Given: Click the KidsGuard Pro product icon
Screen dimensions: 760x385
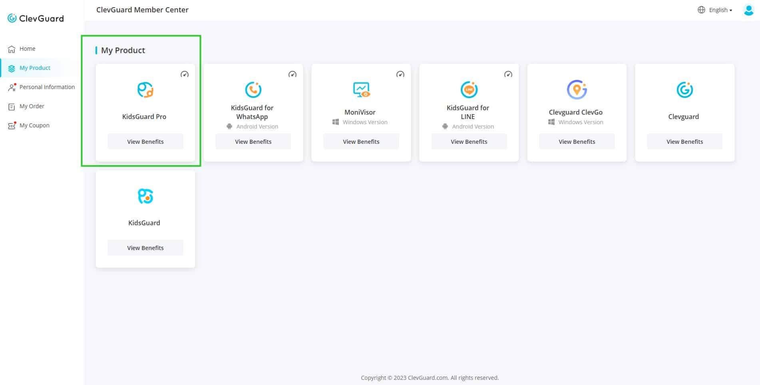Looking at the screenshot, I should [145, 90].
